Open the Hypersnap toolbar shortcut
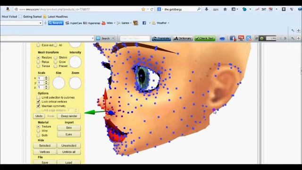Viewport: 302px width, 170px height. click(92, 23)
